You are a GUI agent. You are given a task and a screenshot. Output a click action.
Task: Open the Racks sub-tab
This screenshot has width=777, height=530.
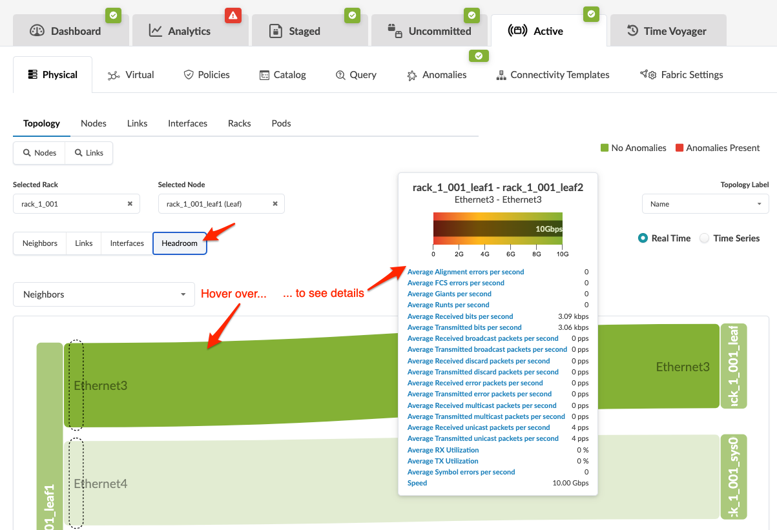[x=239, y=123]
